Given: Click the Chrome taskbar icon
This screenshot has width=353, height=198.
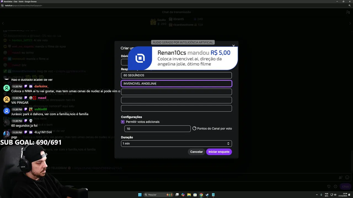Looking at the screenshot, I should tap(201, 195).
